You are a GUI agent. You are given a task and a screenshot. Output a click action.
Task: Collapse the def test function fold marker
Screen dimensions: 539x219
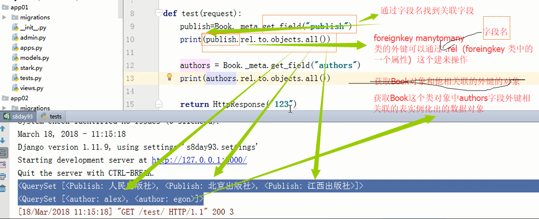click(158, 13)
